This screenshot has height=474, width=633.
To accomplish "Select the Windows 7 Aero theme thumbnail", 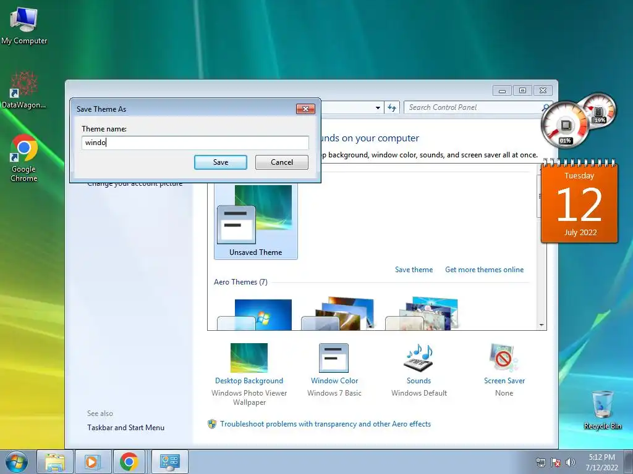I will coord(254,314).
